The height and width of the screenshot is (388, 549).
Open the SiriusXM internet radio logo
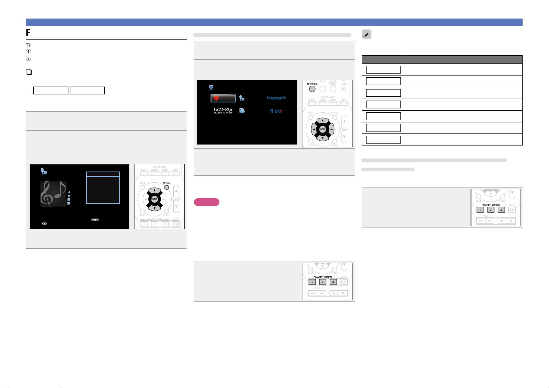click(276, 98)
